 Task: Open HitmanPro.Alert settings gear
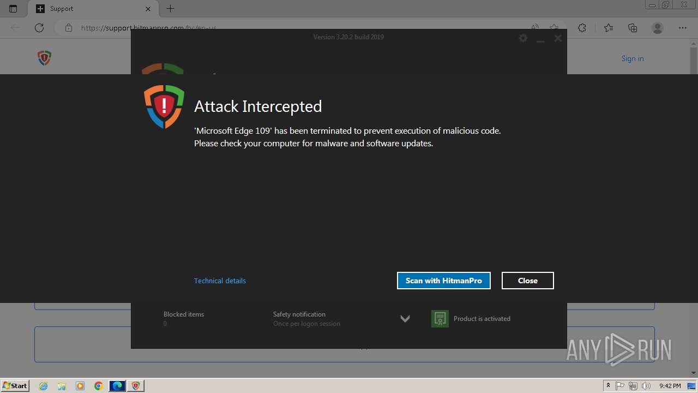point(523,38)
